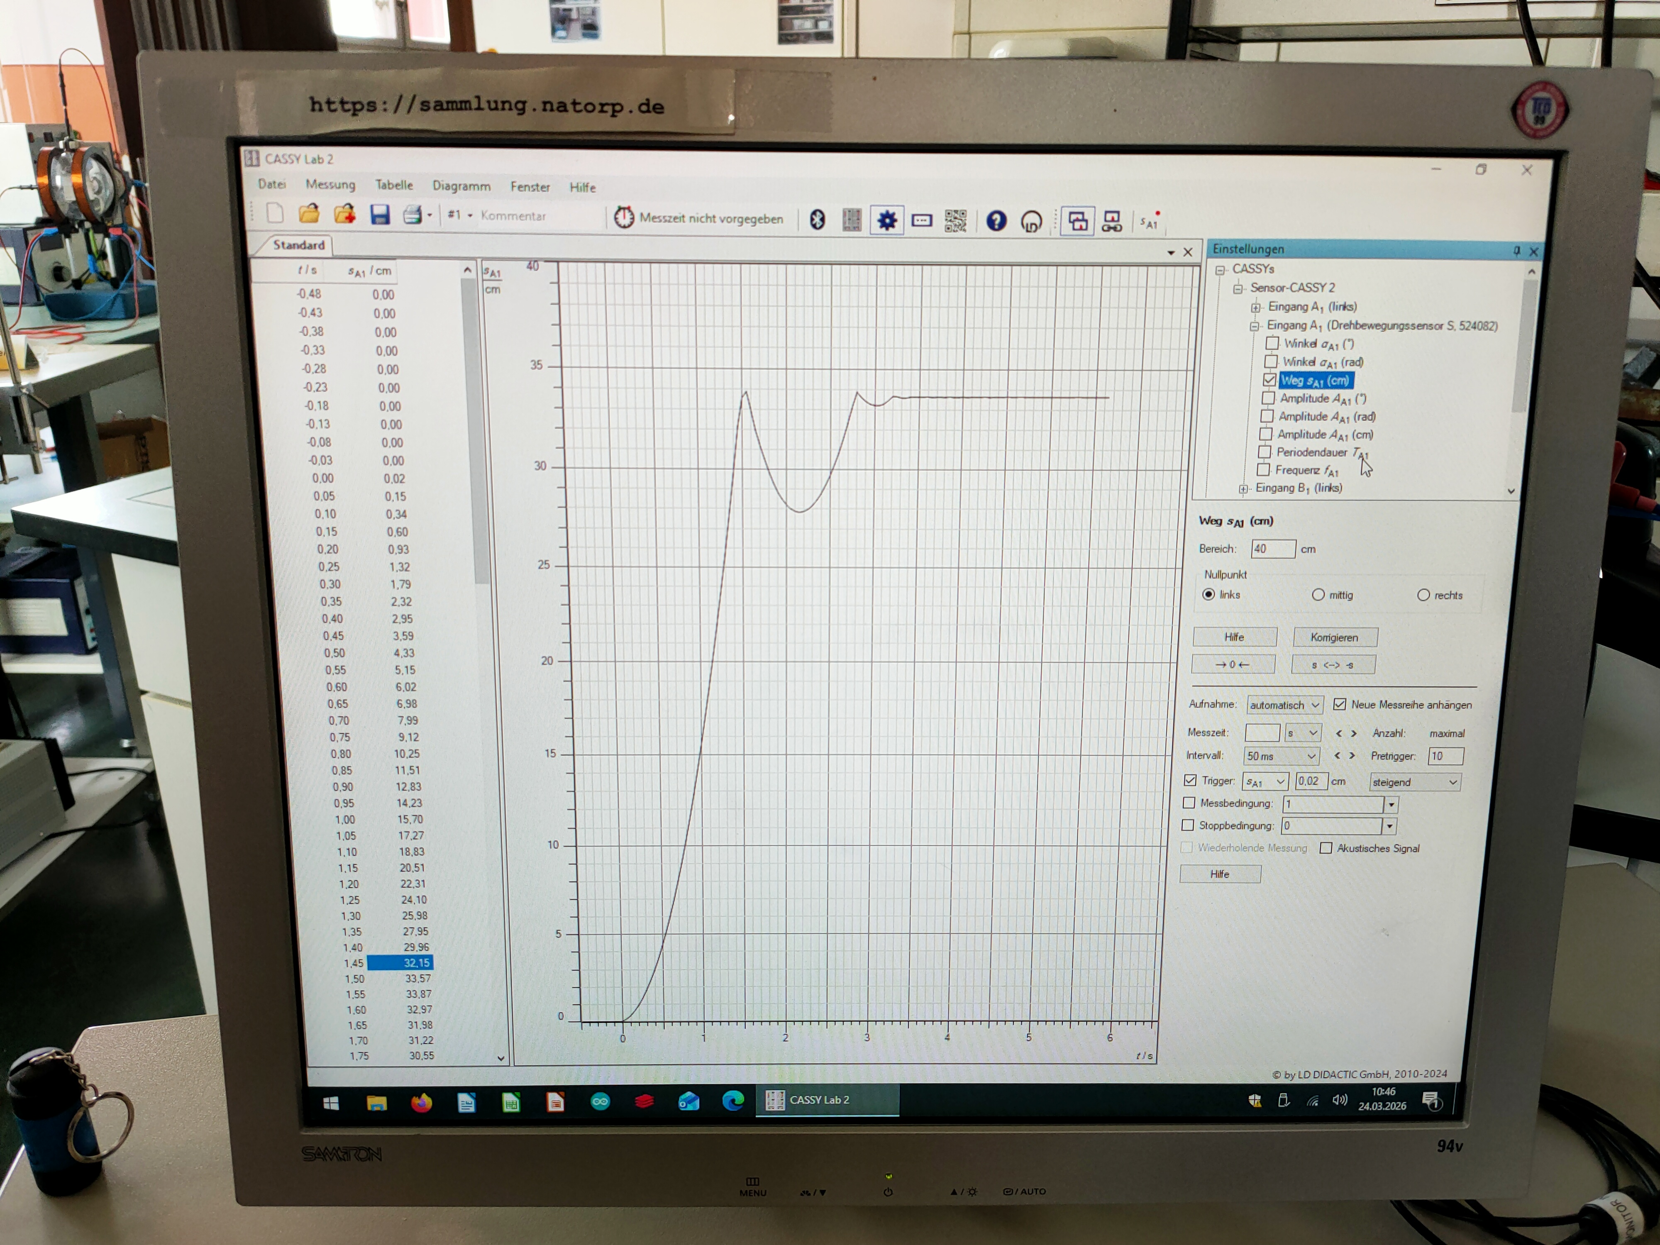Screen dimensions: 1660x1245
Task: Expand the Eingang B1 (links) tree node
Action: pos(1243,488)
